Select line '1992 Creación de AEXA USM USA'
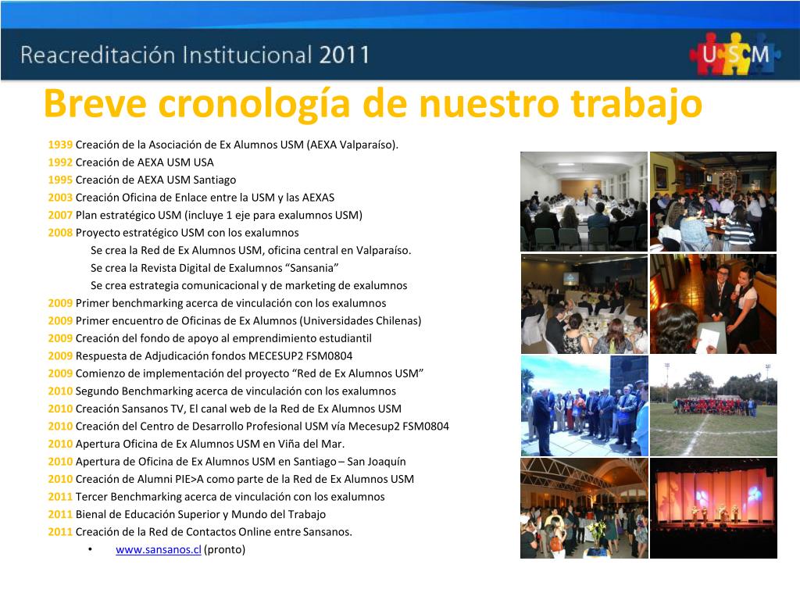Viewport: 800px width, 600px height. 130,162
